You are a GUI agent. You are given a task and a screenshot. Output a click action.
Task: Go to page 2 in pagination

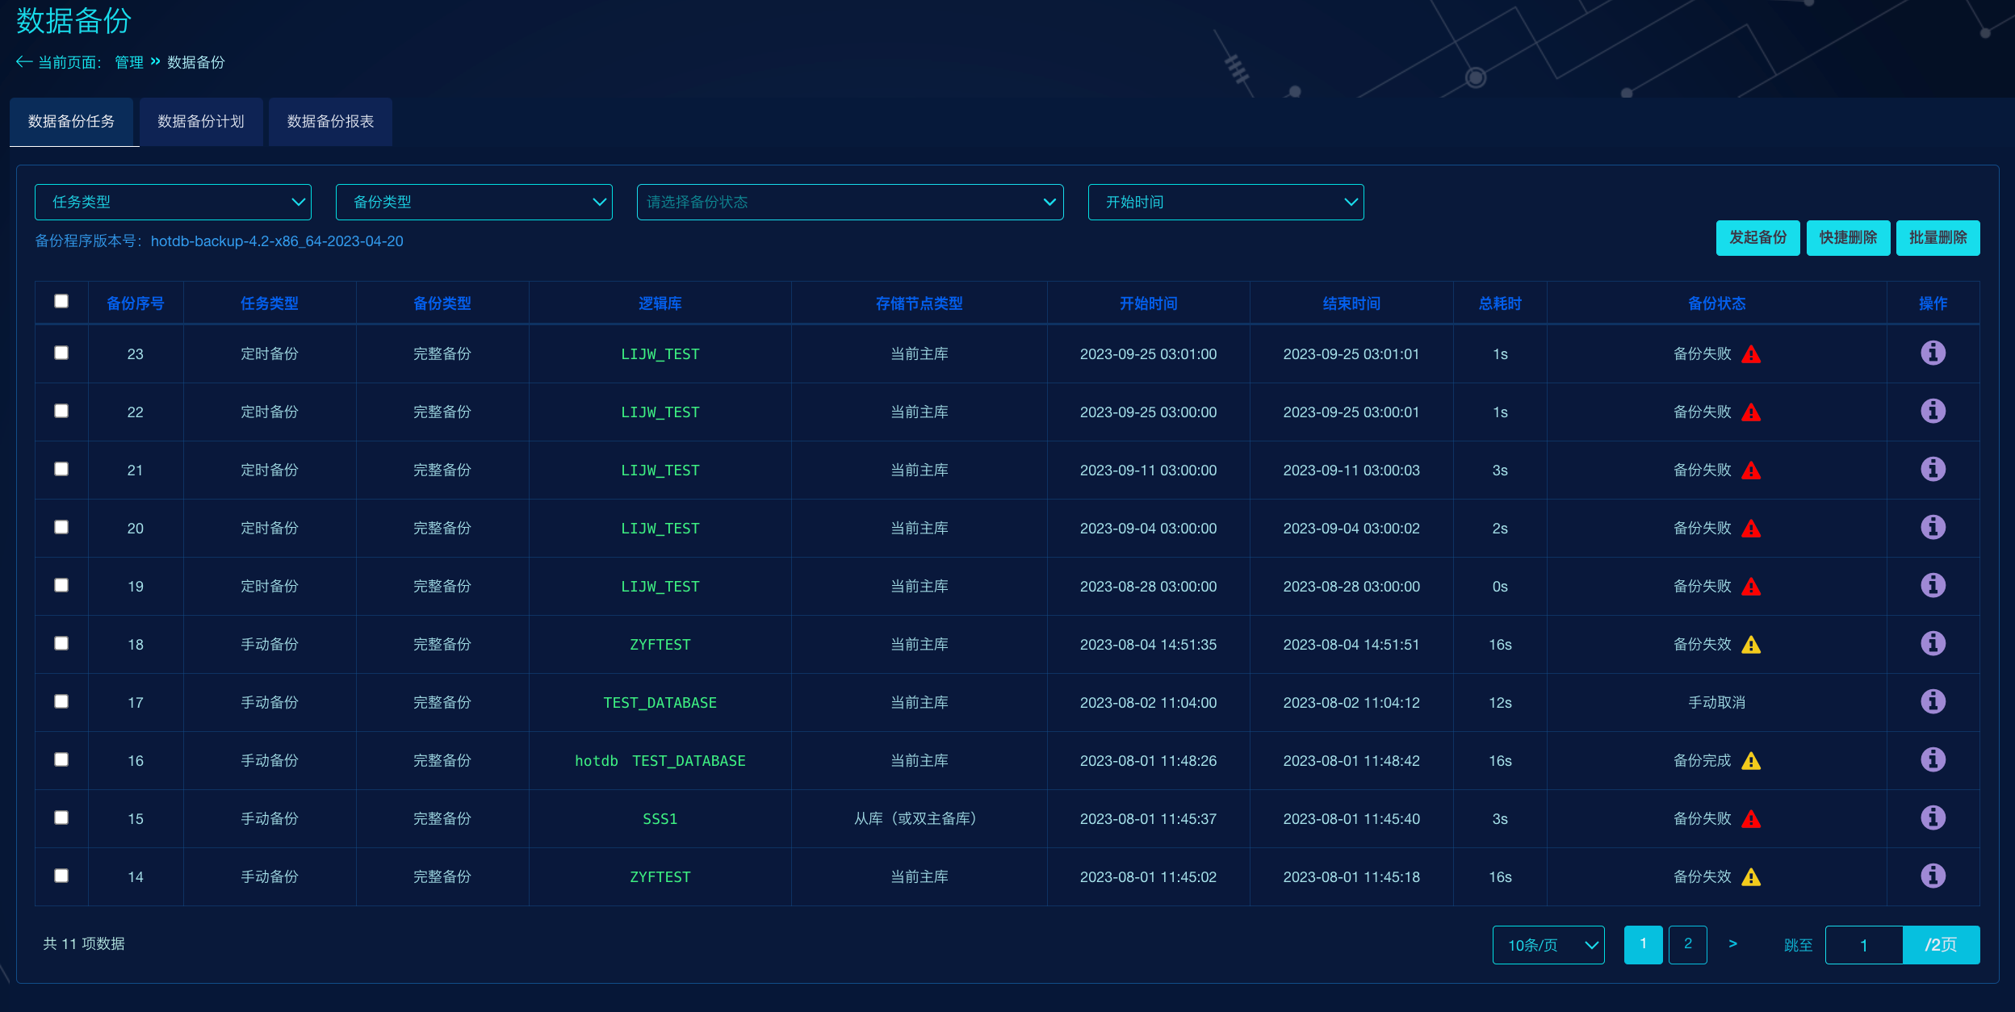point(1687,944)
